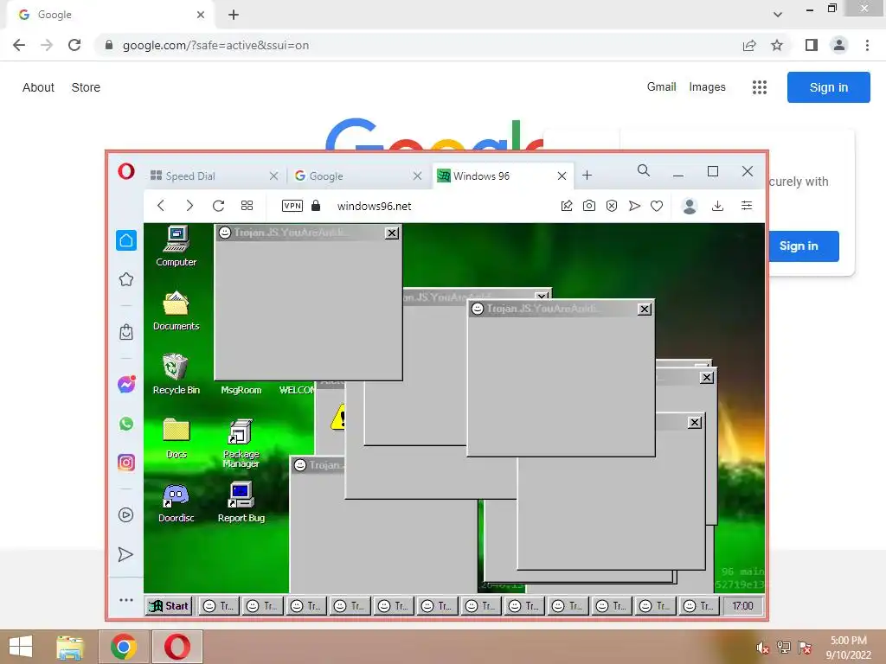Close the top-left Trojan.JS.YouAreAnIdiot window
The width and height of the screenshot is (886, 664).
tap(392, 233)
